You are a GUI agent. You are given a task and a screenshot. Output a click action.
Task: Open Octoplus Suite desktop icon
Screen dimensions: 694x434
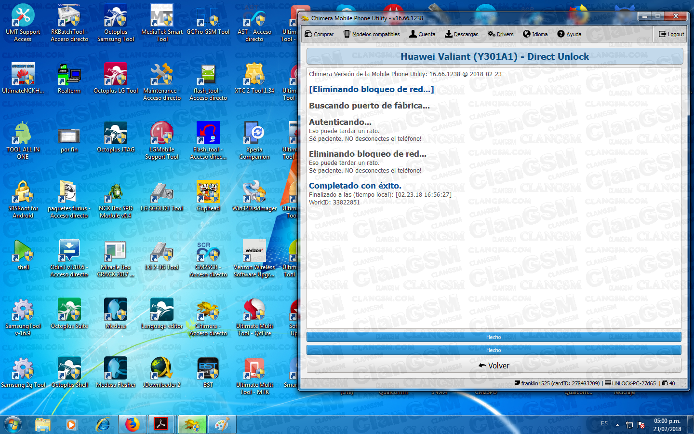(x=69, y=313)
